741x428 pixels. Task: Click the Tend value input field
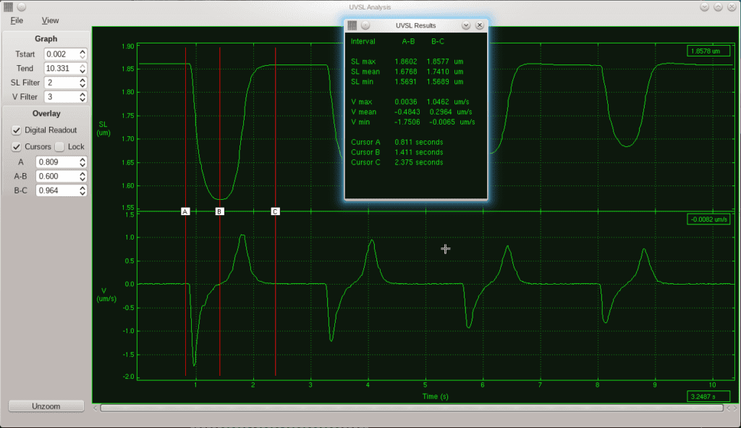(x=61, y=68)
